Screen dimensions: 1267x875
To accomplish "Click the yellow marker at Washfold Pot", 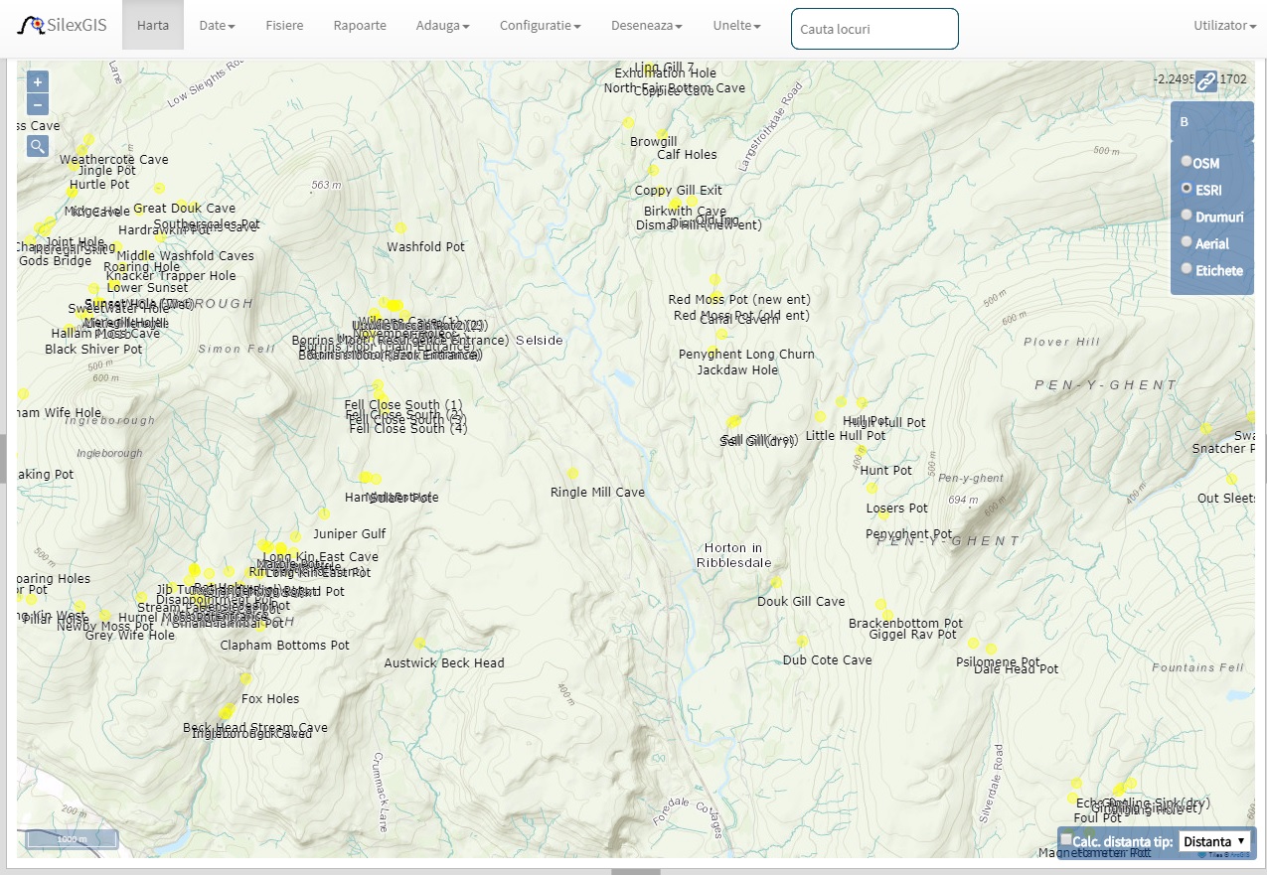I will coord(400,228).
